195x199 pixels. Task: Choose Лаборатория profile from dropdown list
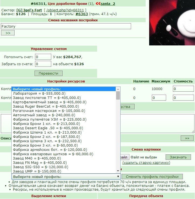click(x=64, y=93)
